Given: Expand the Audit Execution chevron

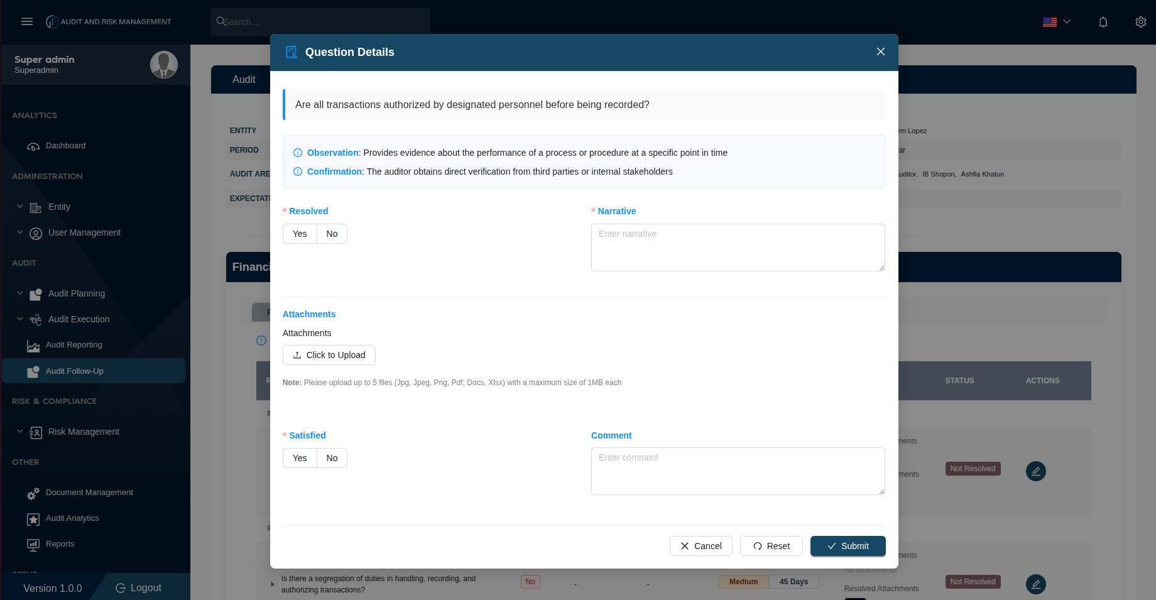Looking at the screenshot, I should tap(20, 319).
